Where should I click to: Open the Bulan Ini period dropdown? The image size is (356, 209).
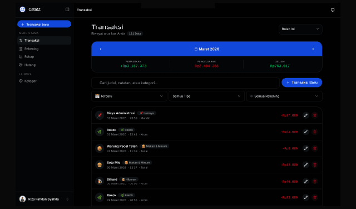click(x=300, y=29)
